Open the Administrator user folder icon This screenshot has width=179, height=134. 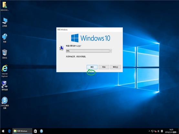[5, 6]
